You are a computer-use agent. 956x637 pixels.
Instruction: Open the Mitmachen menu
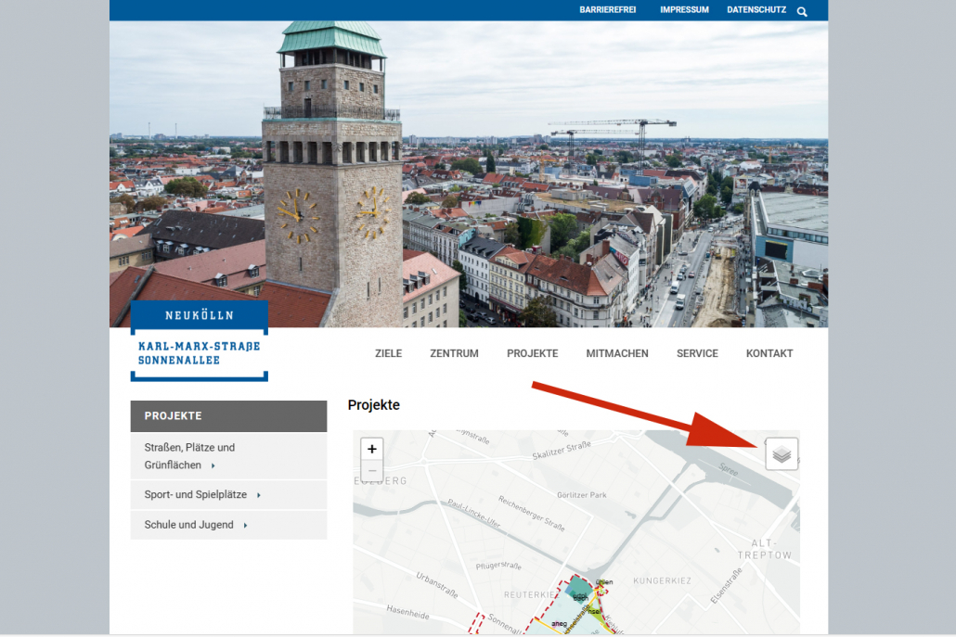[x=617, y=353]
